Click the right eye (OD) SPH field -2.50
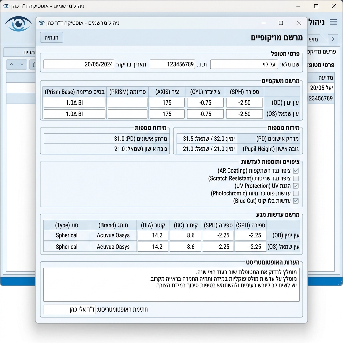Screen dimensions: 343x343 244,102
